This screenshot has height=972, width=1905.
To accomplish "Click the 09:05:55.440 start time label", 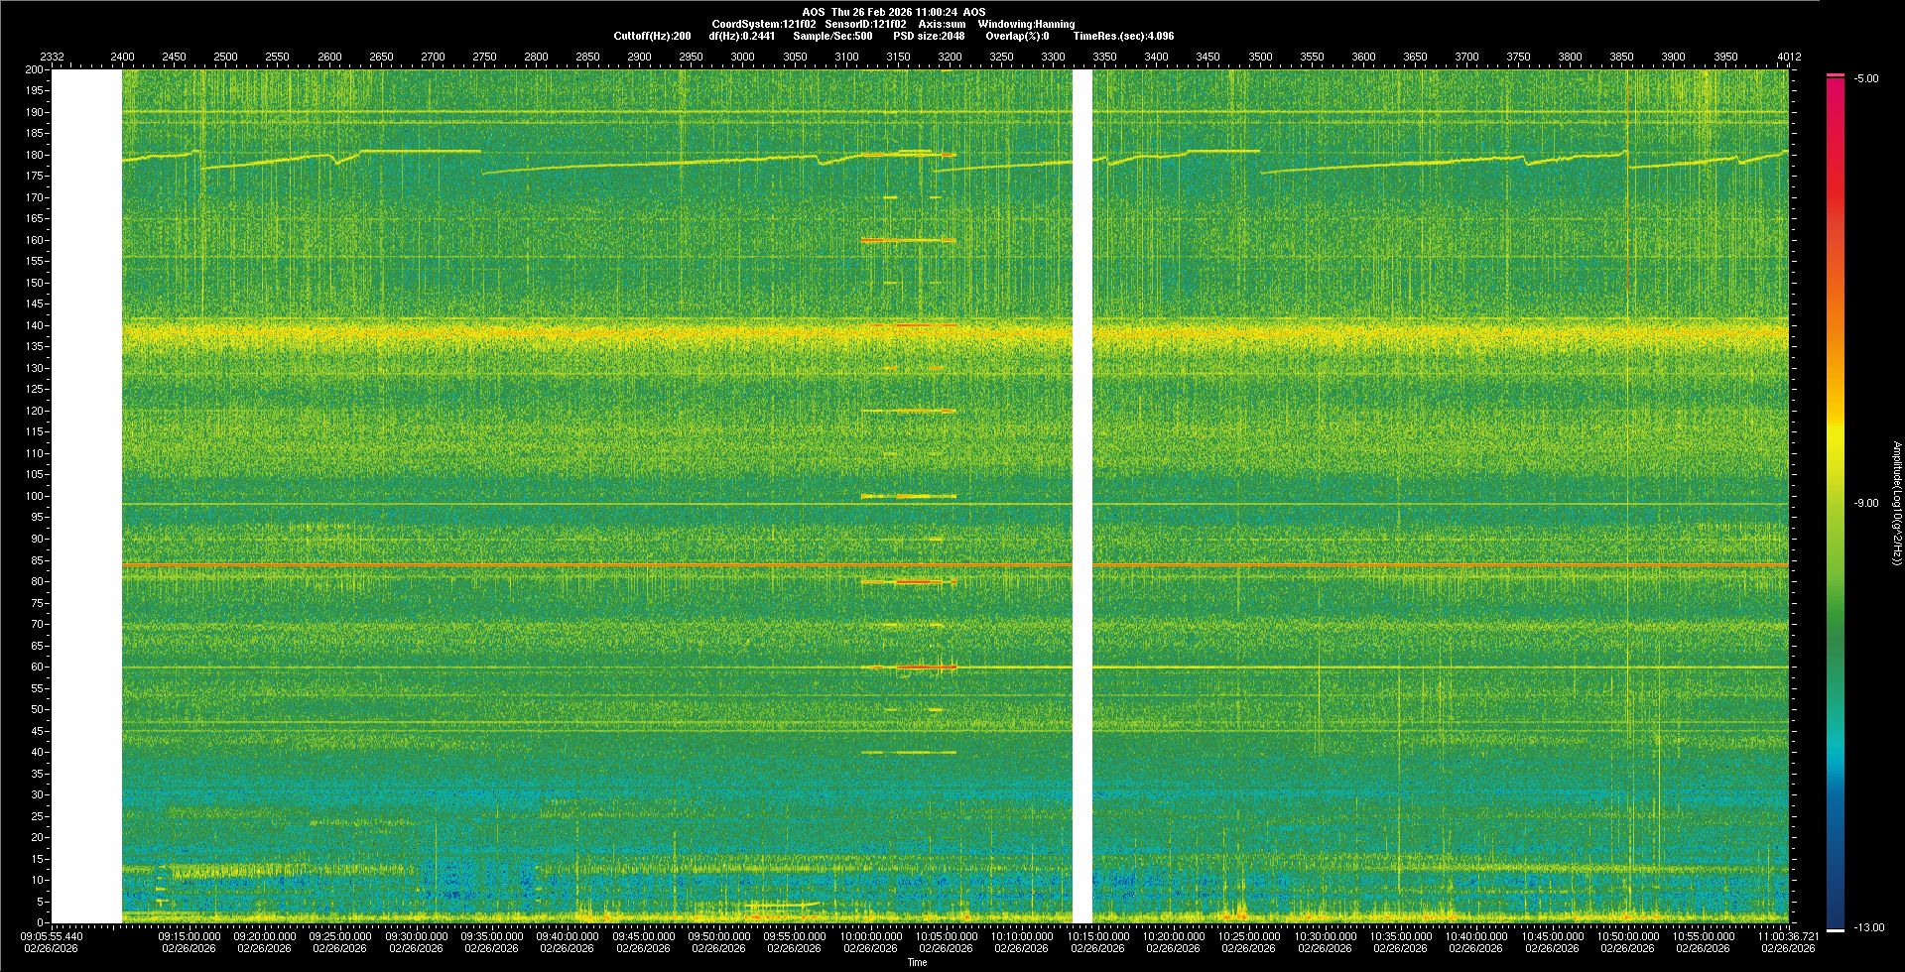I will coord(52,936).
